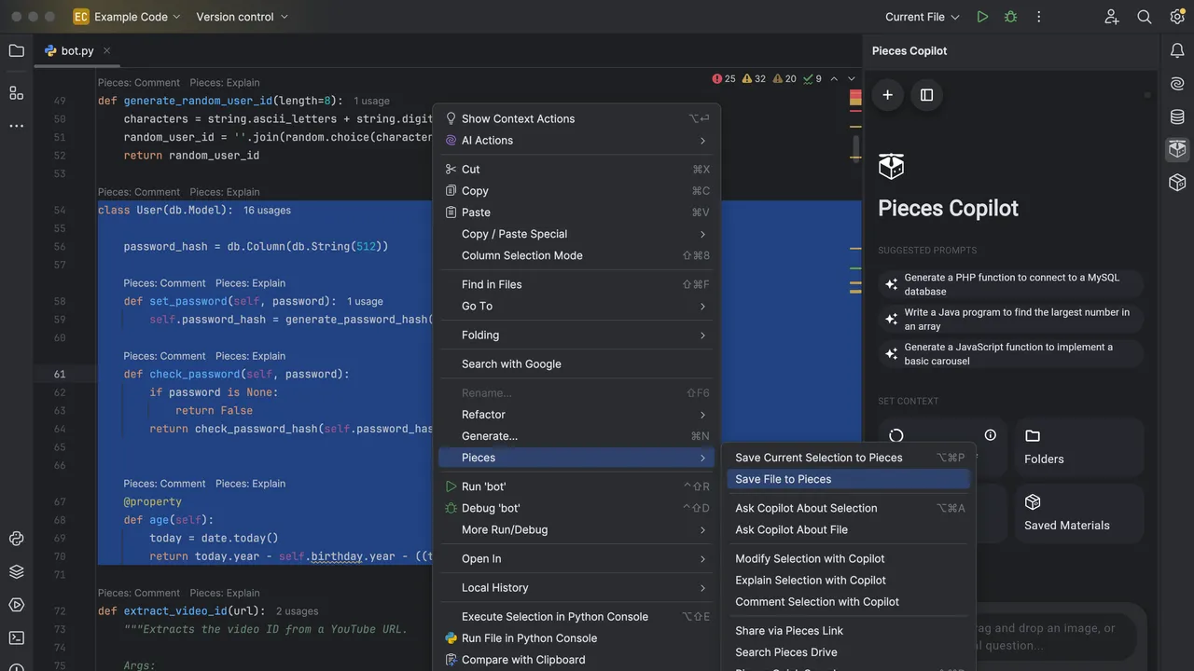Open the Python Packages tool icon
This screenshot has width=1194, height=671.
point(16,538)
